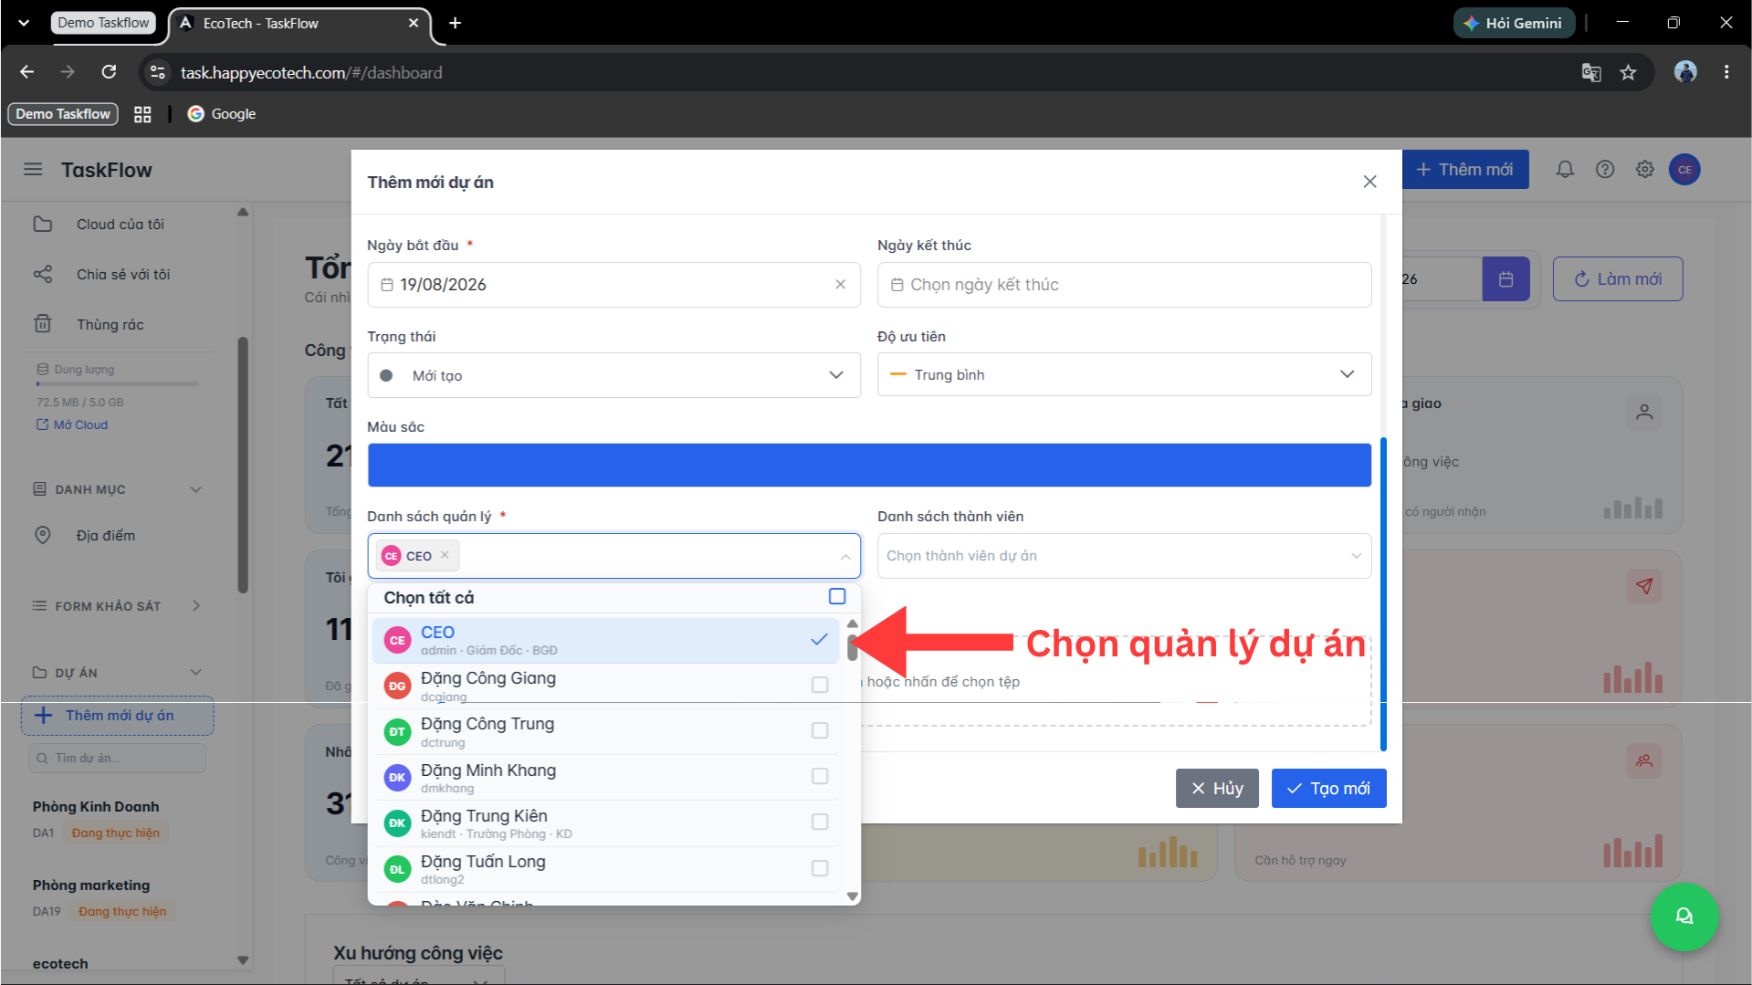The height and width of the screenshot is (985, 1752).
Task: Click the Dung lượng storage progress bar
Action: coord(117,384)
